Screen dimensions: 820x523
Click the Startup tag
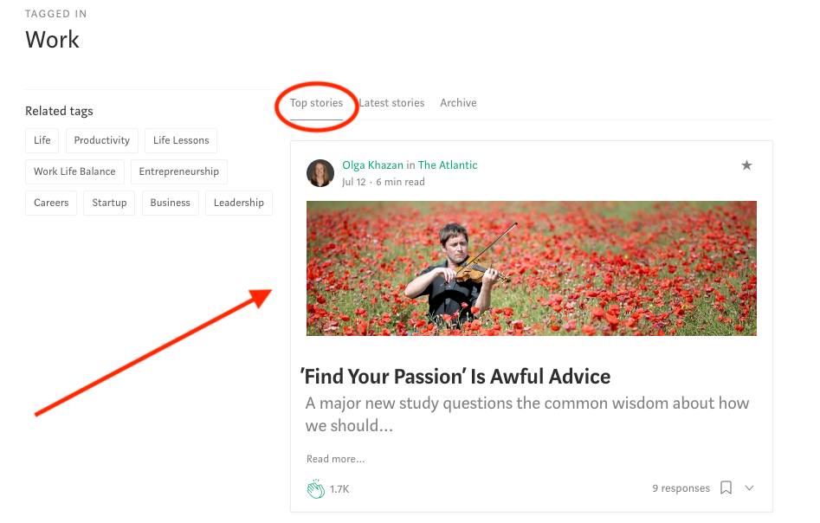point(109,203)
